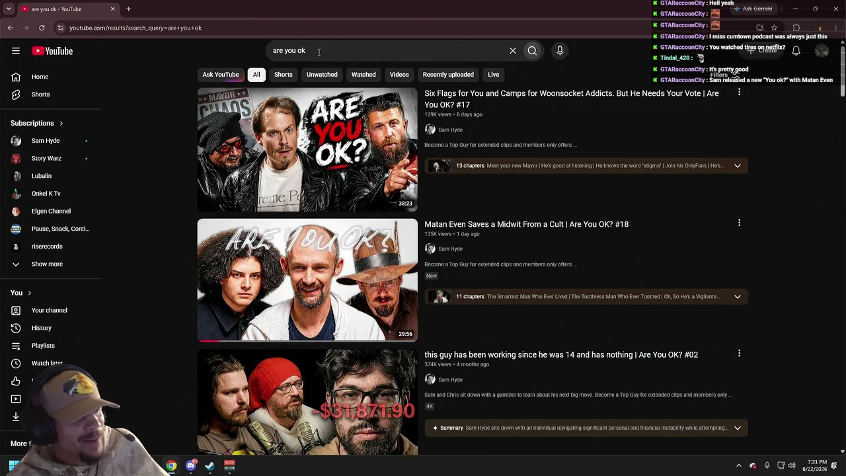The image size is (846, 476).
Task: Open the 'You' section chevron
Action: pos(29,293)
